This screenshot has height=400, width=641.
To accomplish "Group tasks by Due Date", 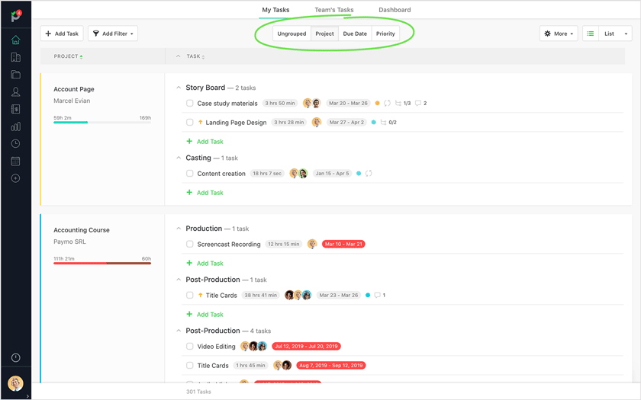I will click(355, 34).
